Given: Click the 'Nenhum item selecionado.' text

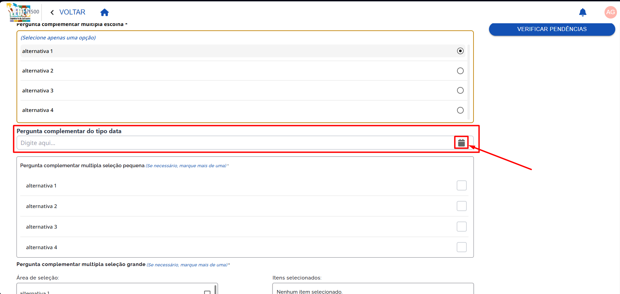Looking at the screenshot, I should pyautogui.click(x=309, y=292).
